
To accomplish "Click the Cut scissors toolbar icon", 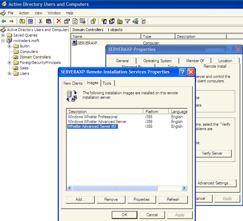I will pyautogui.click(x=40, y=21).
